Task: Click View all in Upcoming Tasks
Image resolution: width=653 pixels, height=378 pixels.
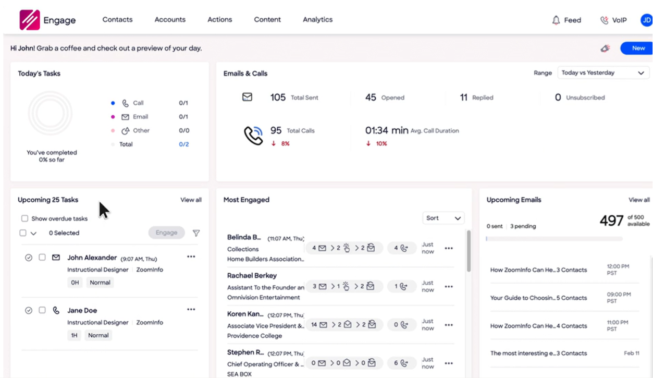Action: pos(191,200)
